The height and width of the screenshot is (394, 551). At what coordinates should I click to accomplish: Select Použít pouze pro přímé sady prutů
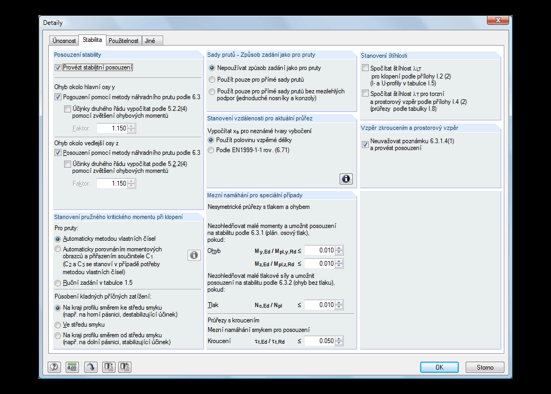[211, 80]
